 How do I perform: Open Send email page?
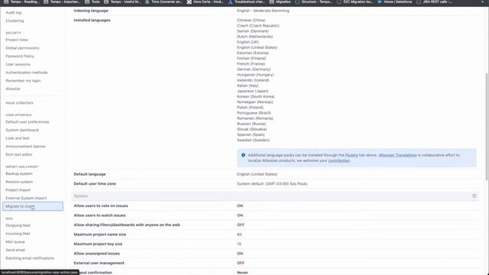pos(15,250)
